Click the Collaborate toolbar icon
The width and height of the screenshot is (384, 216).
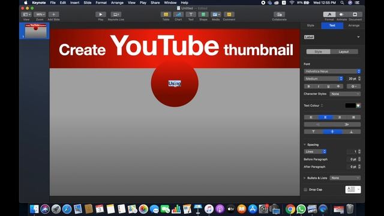coord(279,14)
